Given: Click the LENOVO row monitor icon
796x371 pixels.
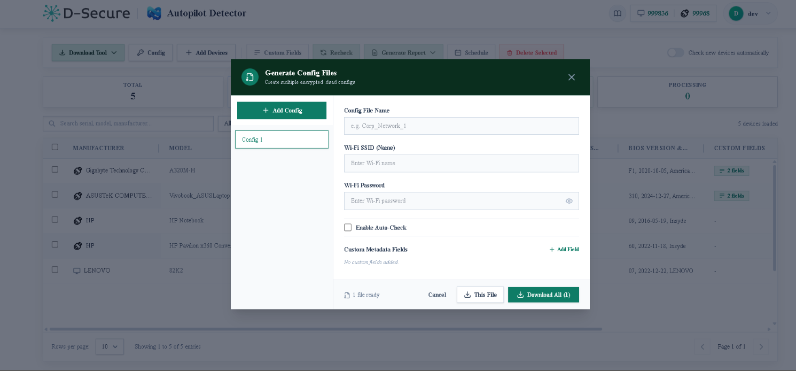Looking at the screenshot, I should (77, 271).
